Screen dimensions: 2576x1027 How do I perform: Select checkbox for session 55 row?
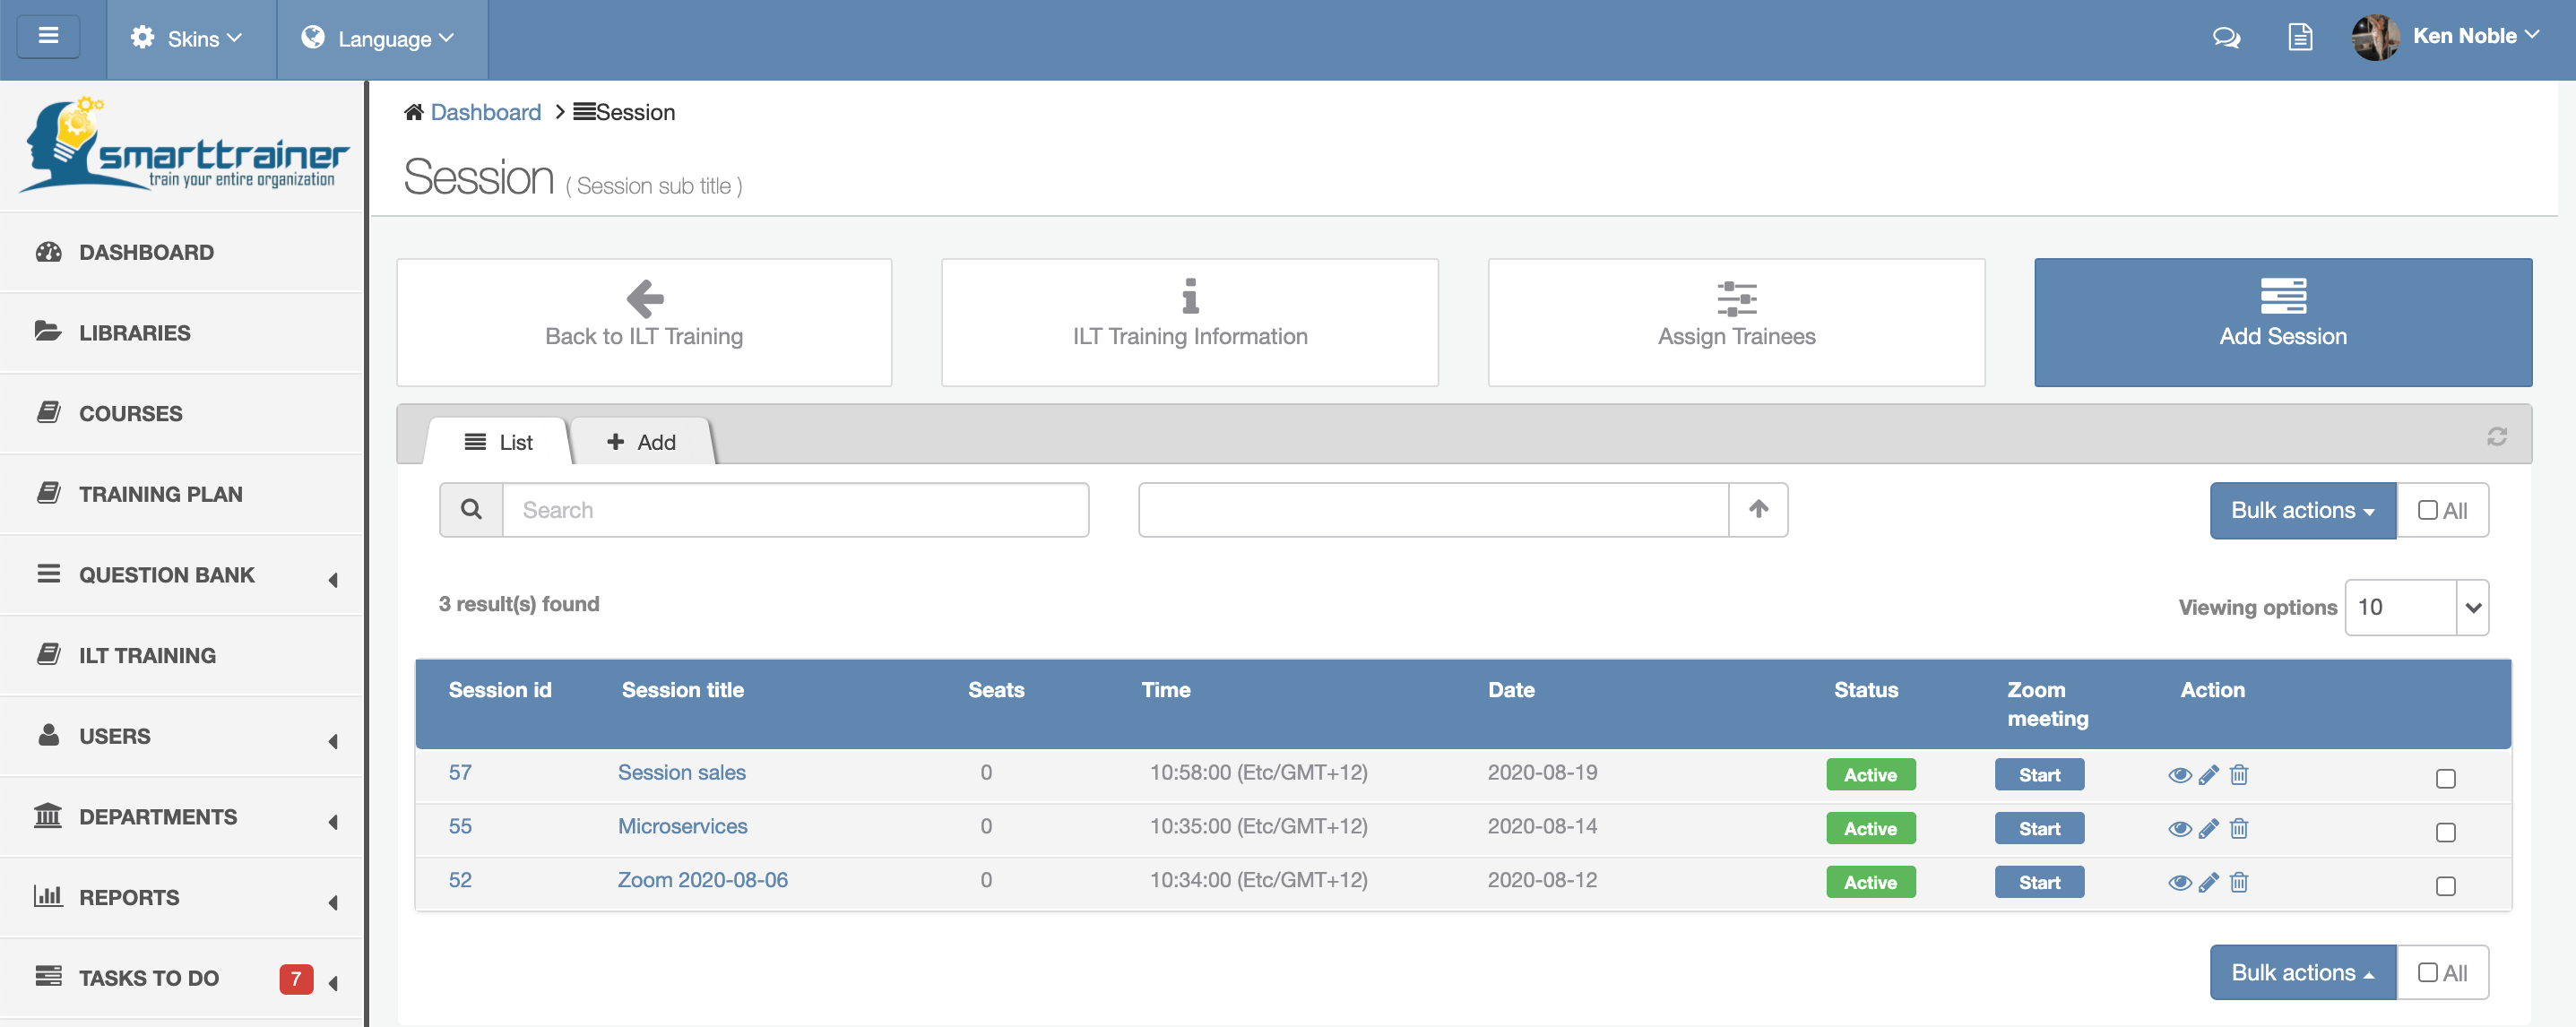tap(2445, 832)
